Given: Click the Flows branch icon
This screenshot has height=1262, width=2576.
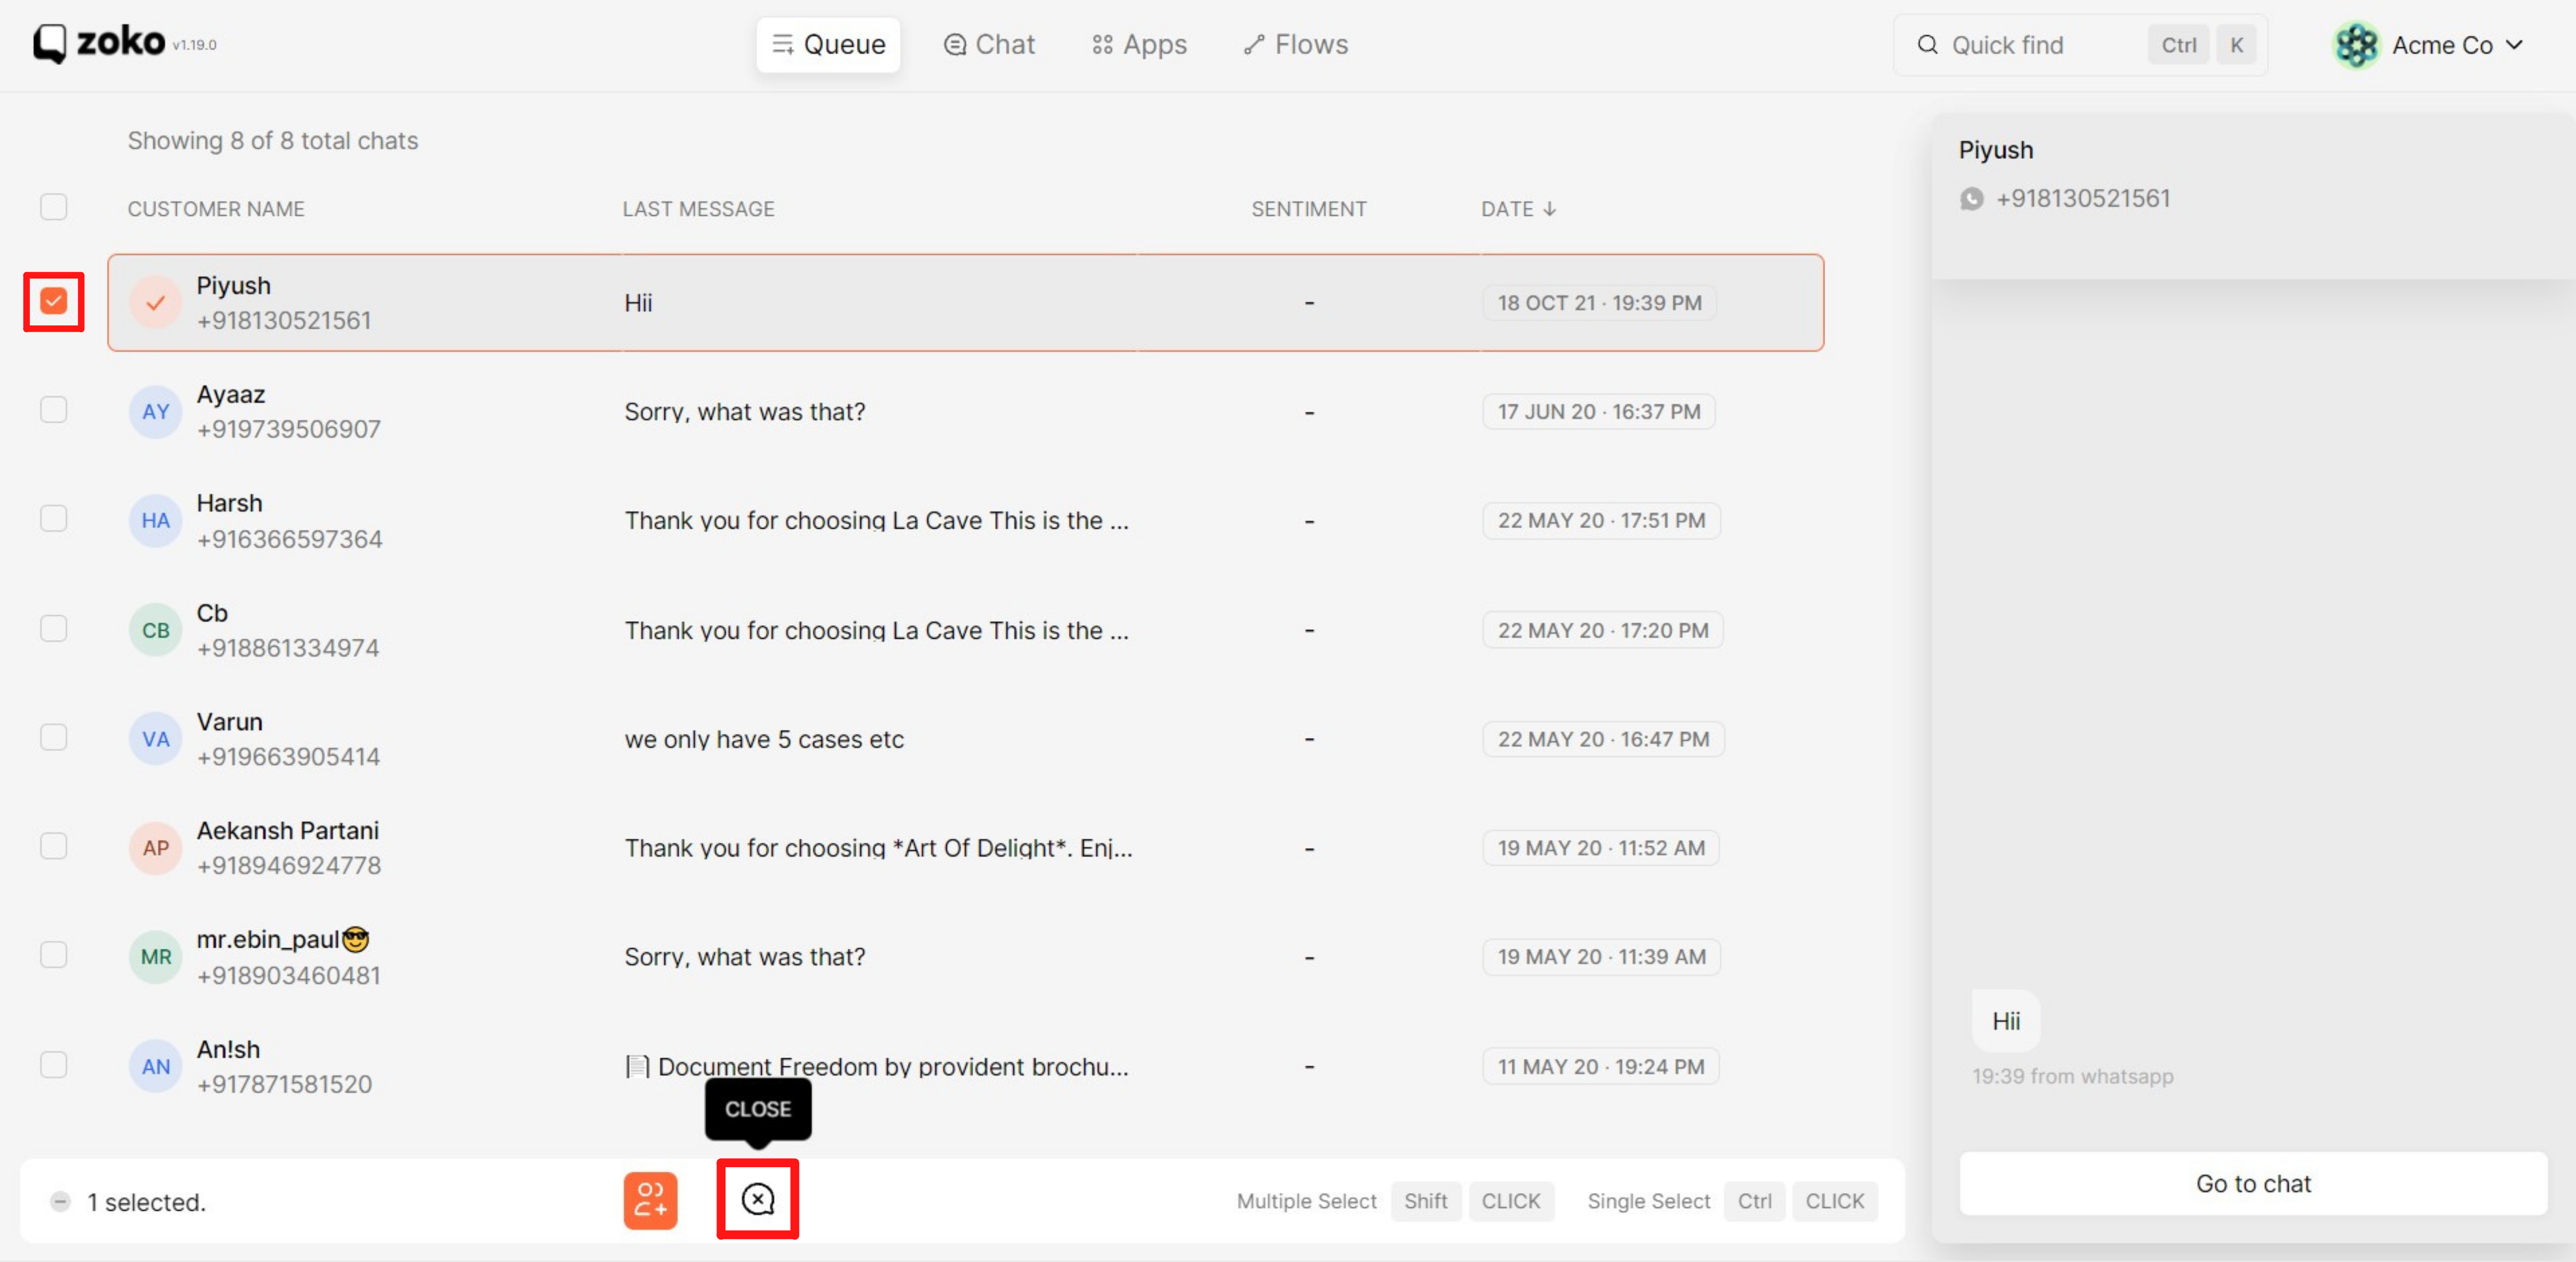Looking at the screenshot, I should [1253, 45].
